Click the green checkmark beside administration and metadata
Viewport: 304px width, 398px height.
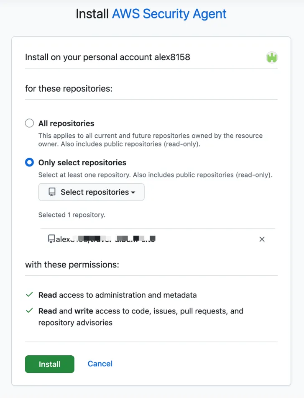(29, 295)
